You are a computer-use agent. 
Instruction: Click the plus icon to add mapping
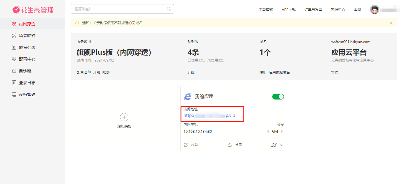124,117
